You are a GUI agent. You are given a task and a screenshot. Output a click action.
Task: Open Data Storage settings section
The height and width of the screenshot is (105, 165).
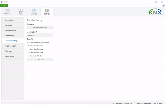[13, 35]
